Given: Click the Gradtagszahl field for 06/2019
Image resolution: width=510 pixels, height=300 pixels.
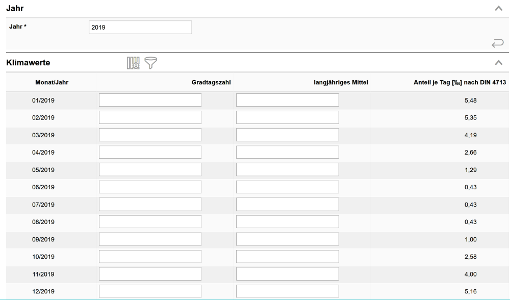Looking at the screenshot, I should 150,187.
